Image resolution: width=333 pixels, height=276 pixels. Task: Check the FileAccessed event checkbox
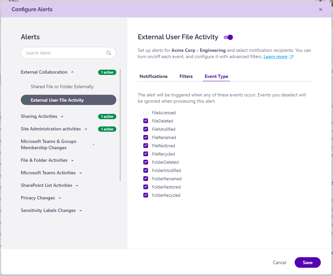(x=146, y=113)
